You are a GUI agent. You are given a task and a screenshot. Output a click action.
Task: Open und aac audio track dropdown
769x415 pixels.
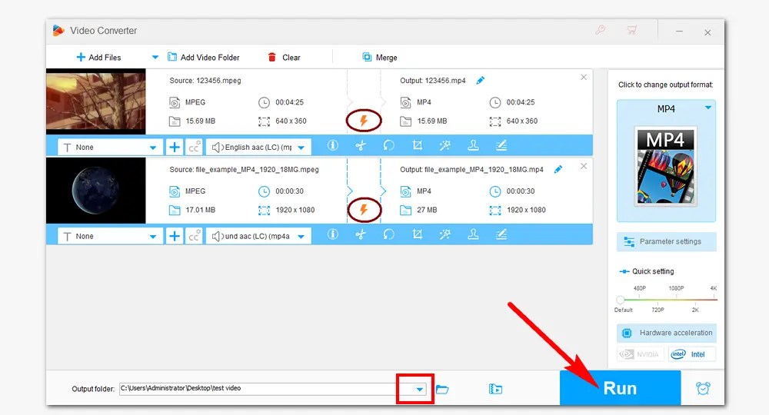(258, 236)
